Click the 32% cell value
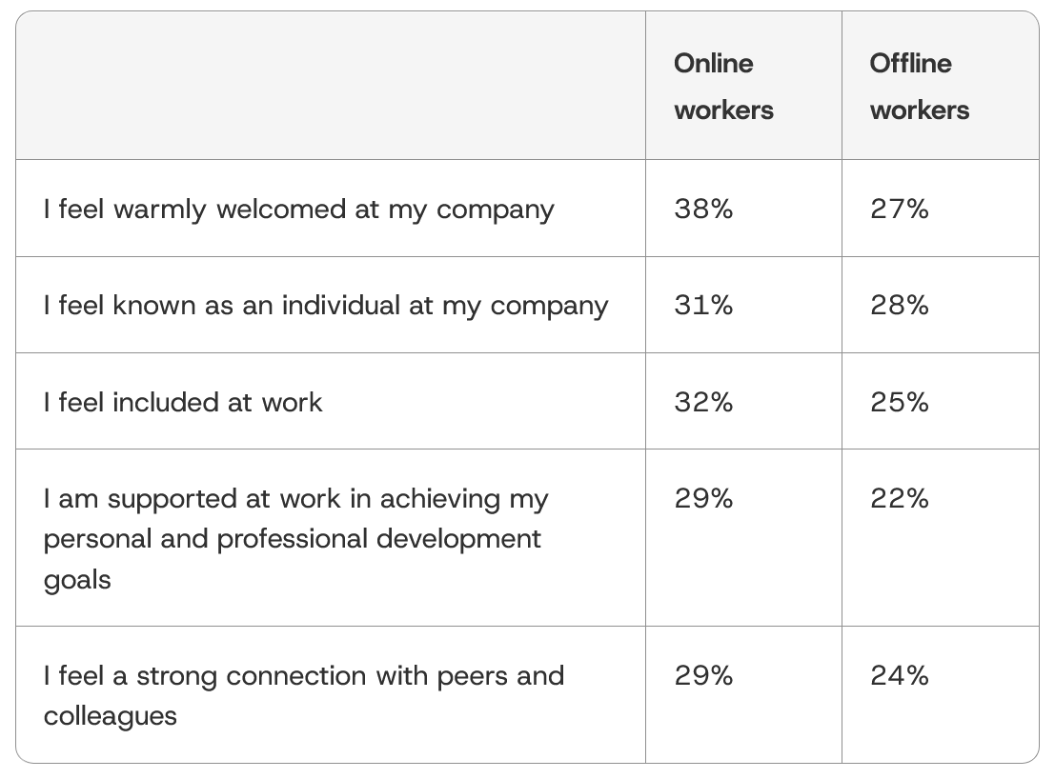Screen dimensions: 1055x779 [x=703, y=402]
